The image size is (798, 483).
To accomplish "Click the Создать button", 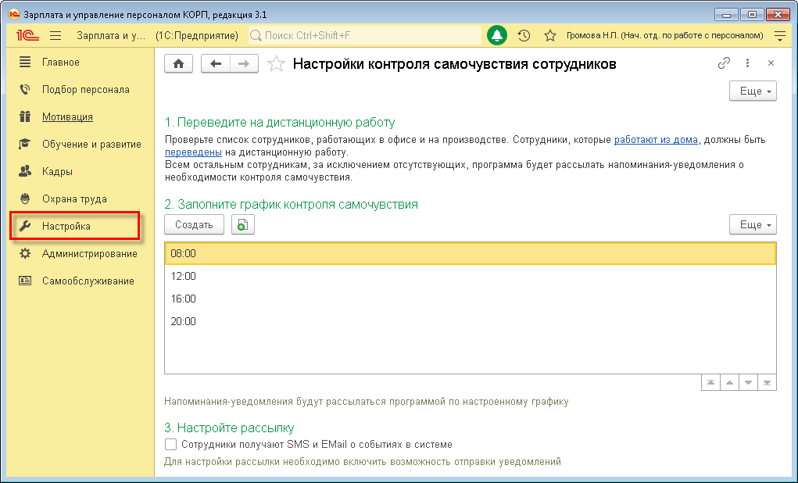I will pos(194,224).
